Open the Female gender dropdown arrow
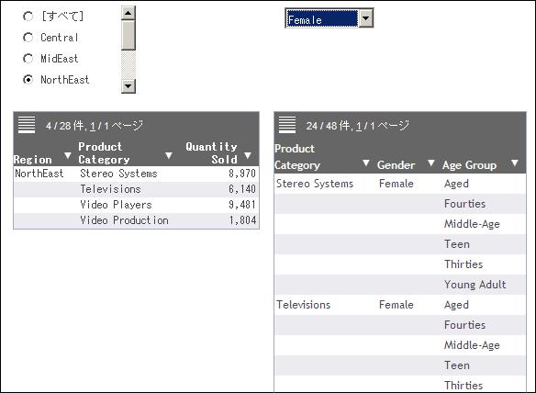Image resolution: width=536 pixels, height=393 pixels. pos(366,18)
